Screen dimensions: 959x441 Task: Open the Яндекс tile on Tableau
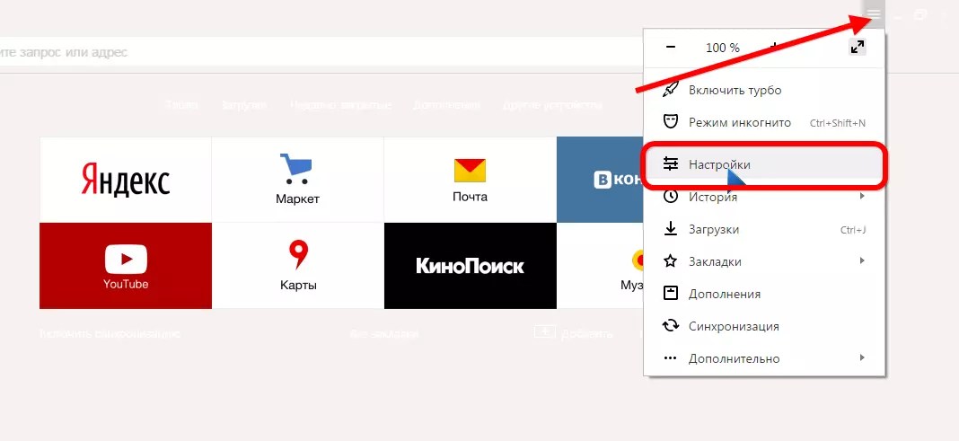tap(126, 180)
